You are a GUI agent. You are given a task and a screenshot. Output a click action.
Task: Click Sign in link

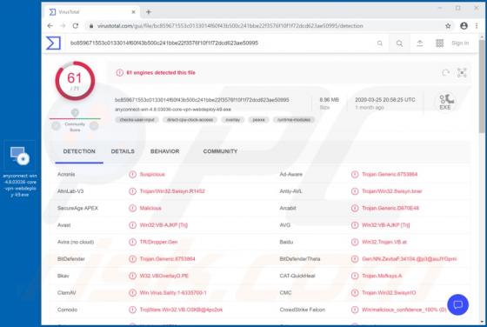click(x=460, y=43)
